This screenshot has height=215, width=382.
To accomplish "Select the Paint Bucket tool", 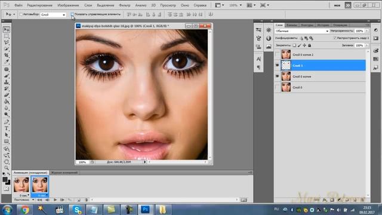I will coord(7,102).
